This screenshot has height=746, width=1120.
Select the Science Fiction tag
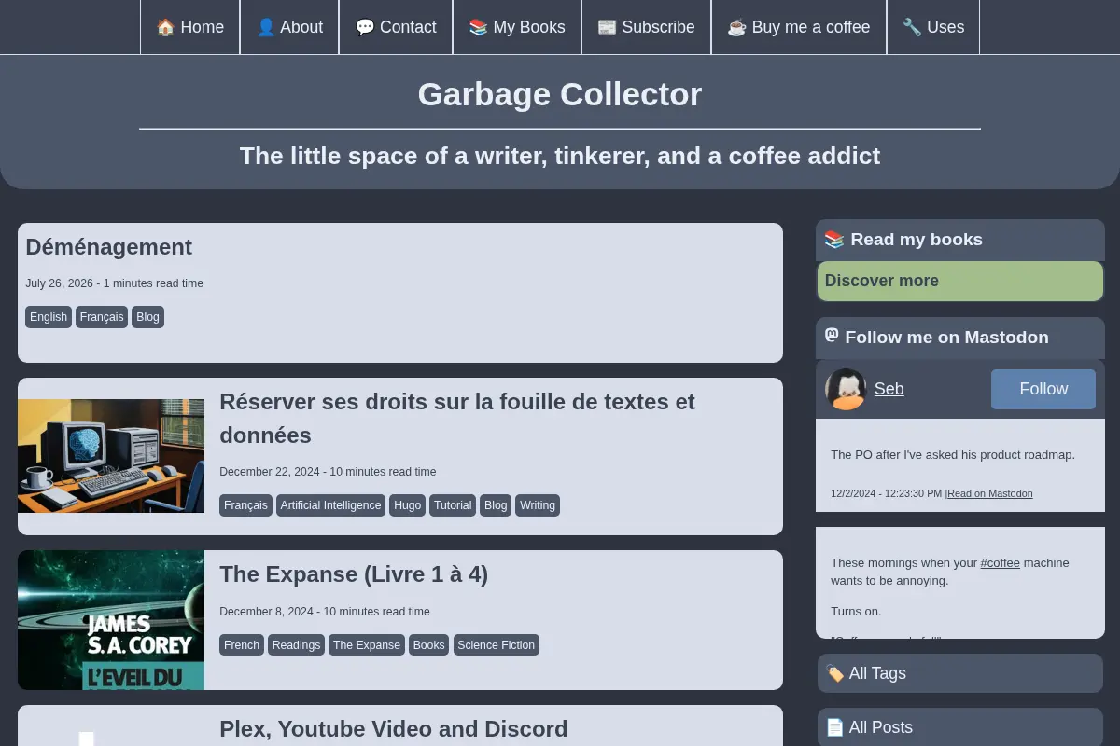tap(497, 645)
